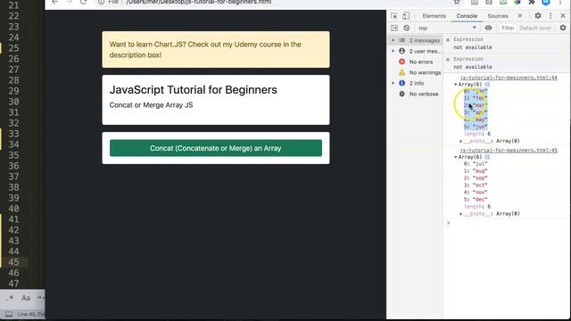571x321 pixels.
Task: Expand the 2 messages sidebar group
Action: 393,40
